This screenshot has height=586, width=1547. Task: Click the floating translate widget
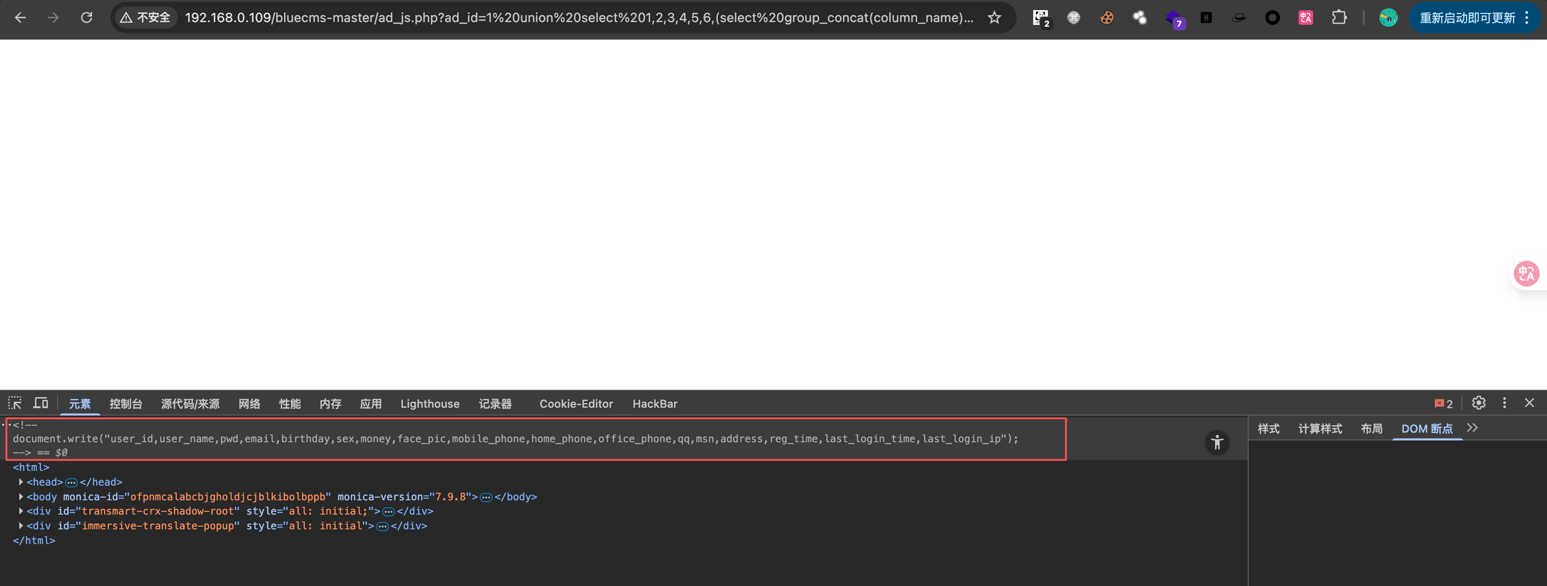[1527, 274]
